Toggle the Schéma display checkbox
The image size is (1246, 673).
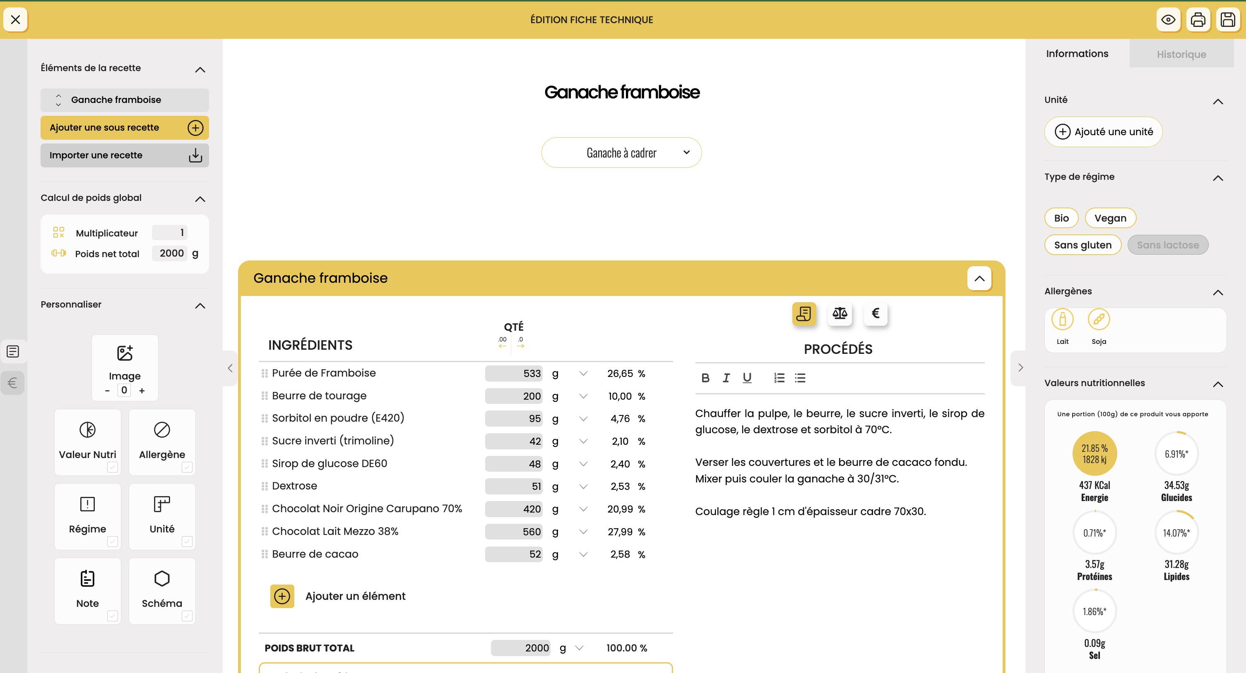coord(187,616)
